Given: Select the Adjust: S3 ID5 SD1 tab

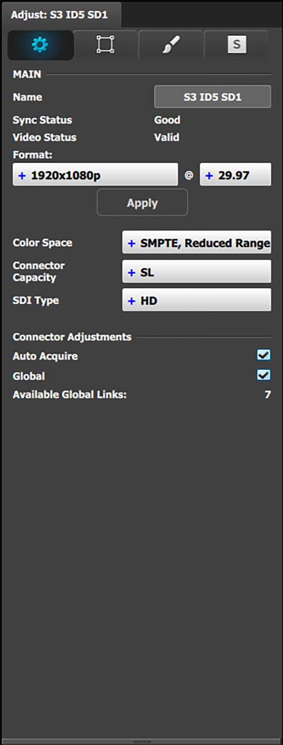Looking at the screenshot, I should tap(59, 15).
